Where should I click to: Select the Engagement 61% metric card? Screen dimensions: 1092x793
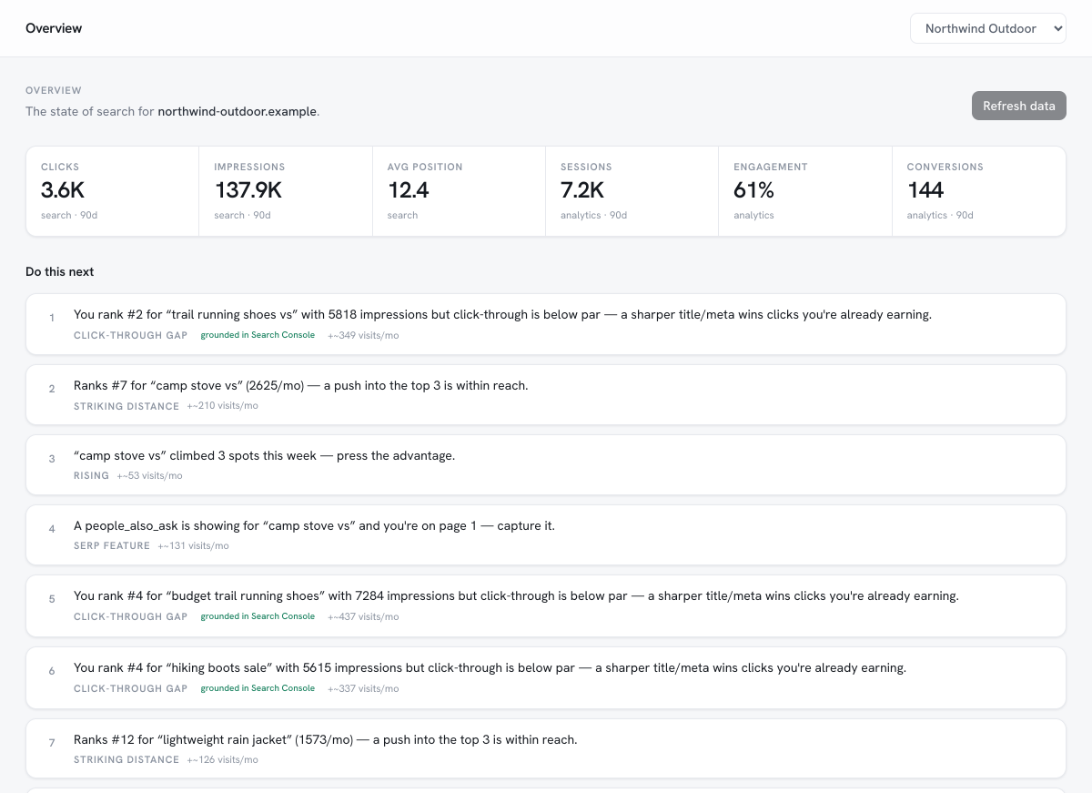pos(805,191)
